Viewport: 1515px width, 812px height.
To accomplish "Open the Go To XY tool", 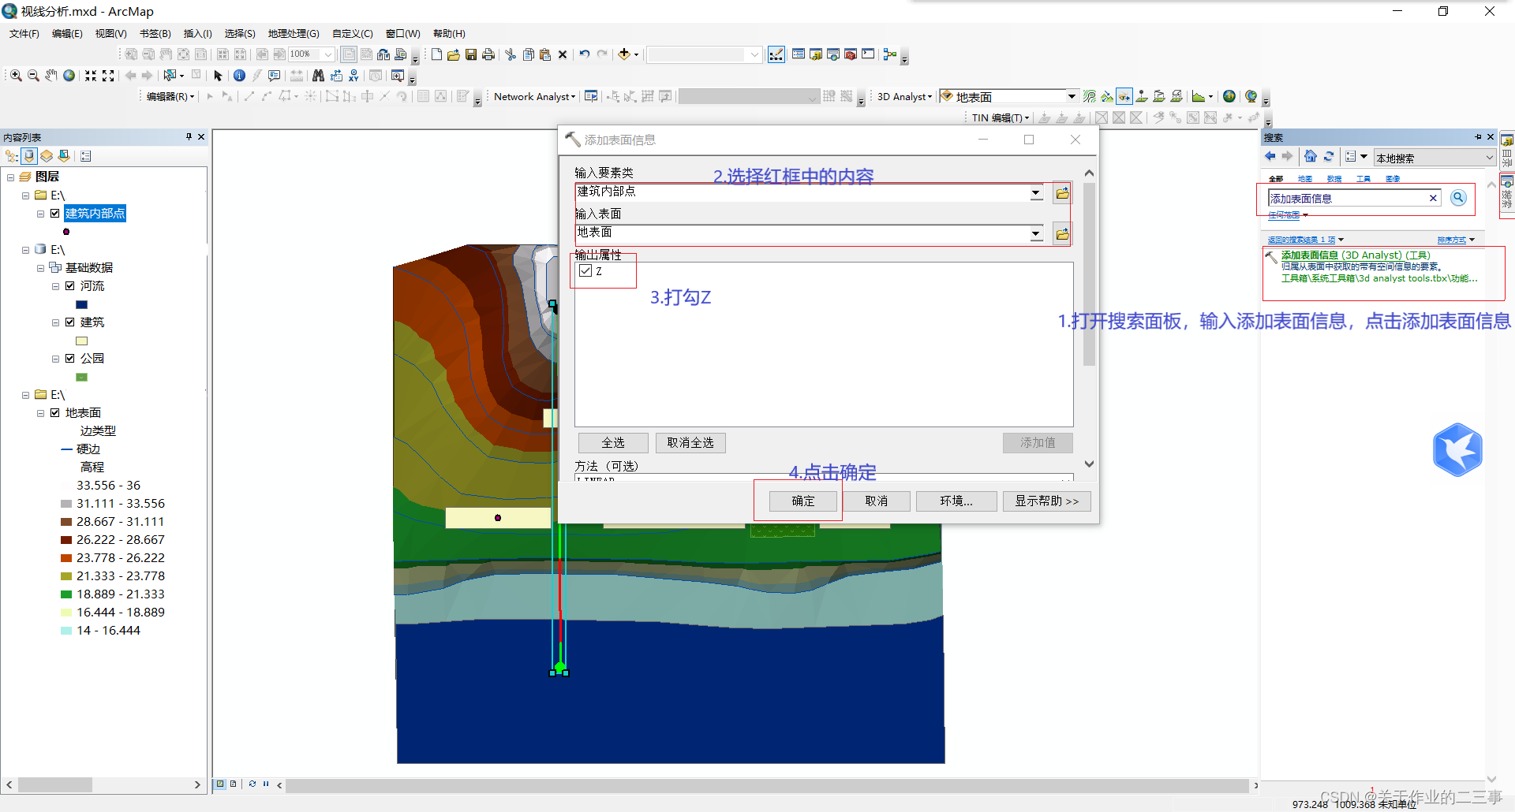I will point(353,75).
